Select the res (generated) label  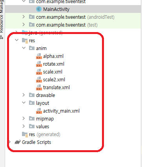tap(45, 135)
